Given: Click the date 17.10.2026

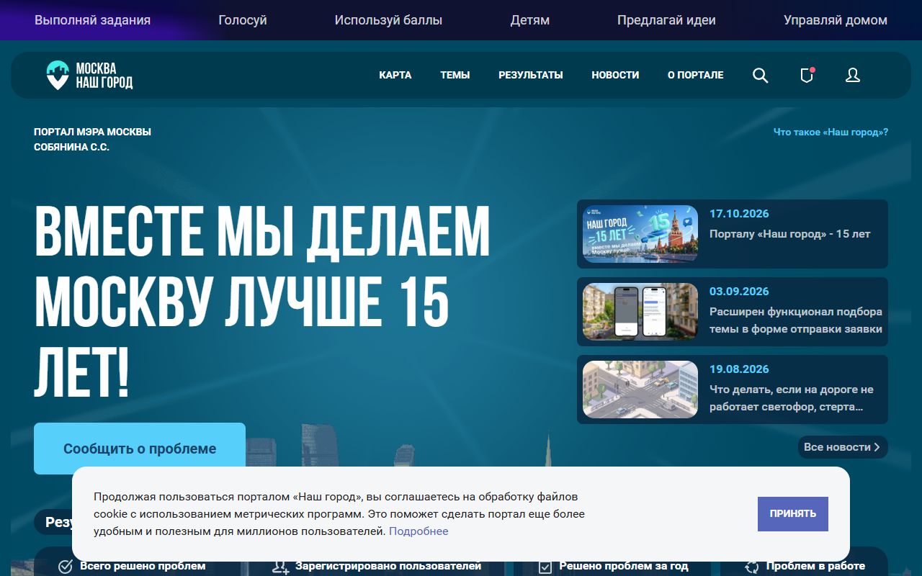Looking at the screenshot, I should [x=739, y=214].
